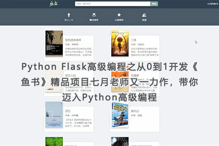The height and width of the screenshot is (146, 219).
Task: Click the 悲伤逆流成河 author line
Action: (72, 45)
